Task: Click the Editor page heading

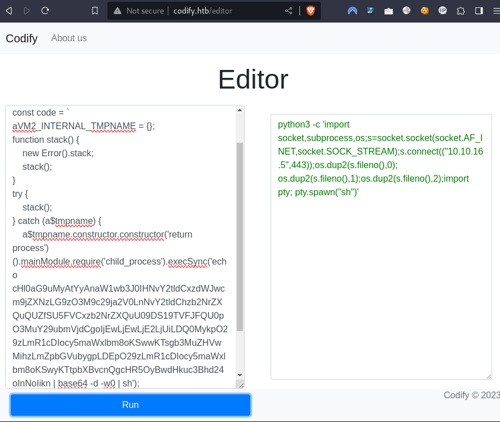Action: [253, 80]
